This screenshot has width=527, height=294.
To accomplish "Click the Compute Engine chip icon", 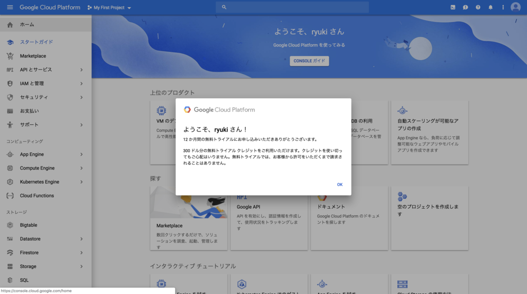I will click(x=10, y=168).
